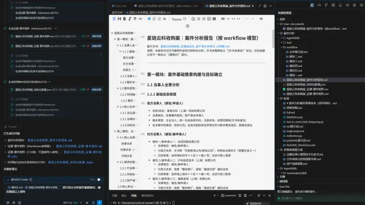Collapse the 第一模块 outline node
The width and height of the screenshot is (365, 205).
pos(115,39)
